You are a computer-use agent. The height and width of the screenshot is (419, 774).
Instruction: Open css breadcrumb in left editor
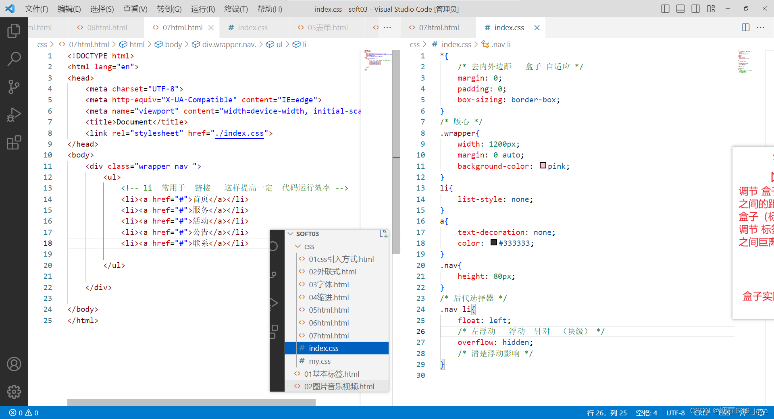tap(42, 44)
